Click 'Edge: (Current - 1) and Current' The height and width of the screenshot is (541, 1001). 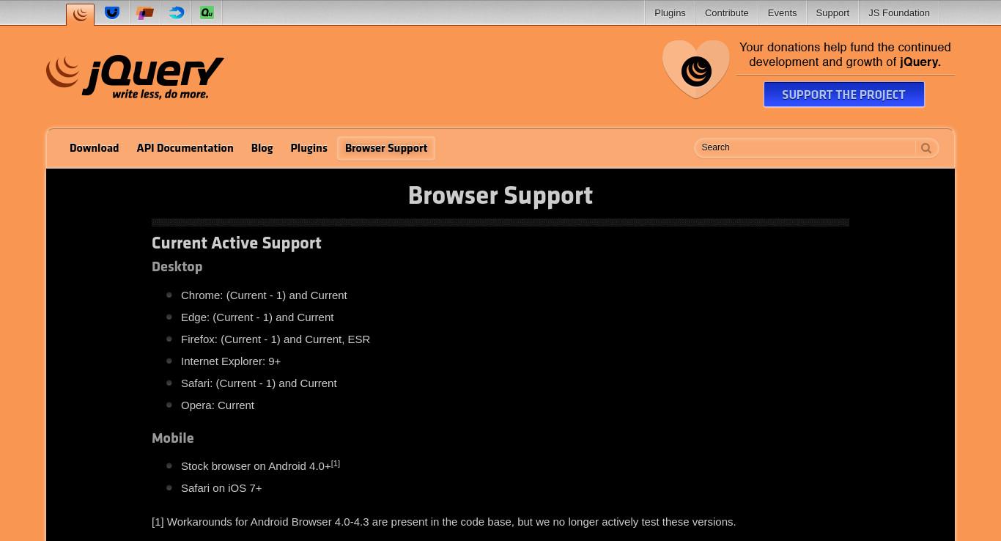click(257, 317)
